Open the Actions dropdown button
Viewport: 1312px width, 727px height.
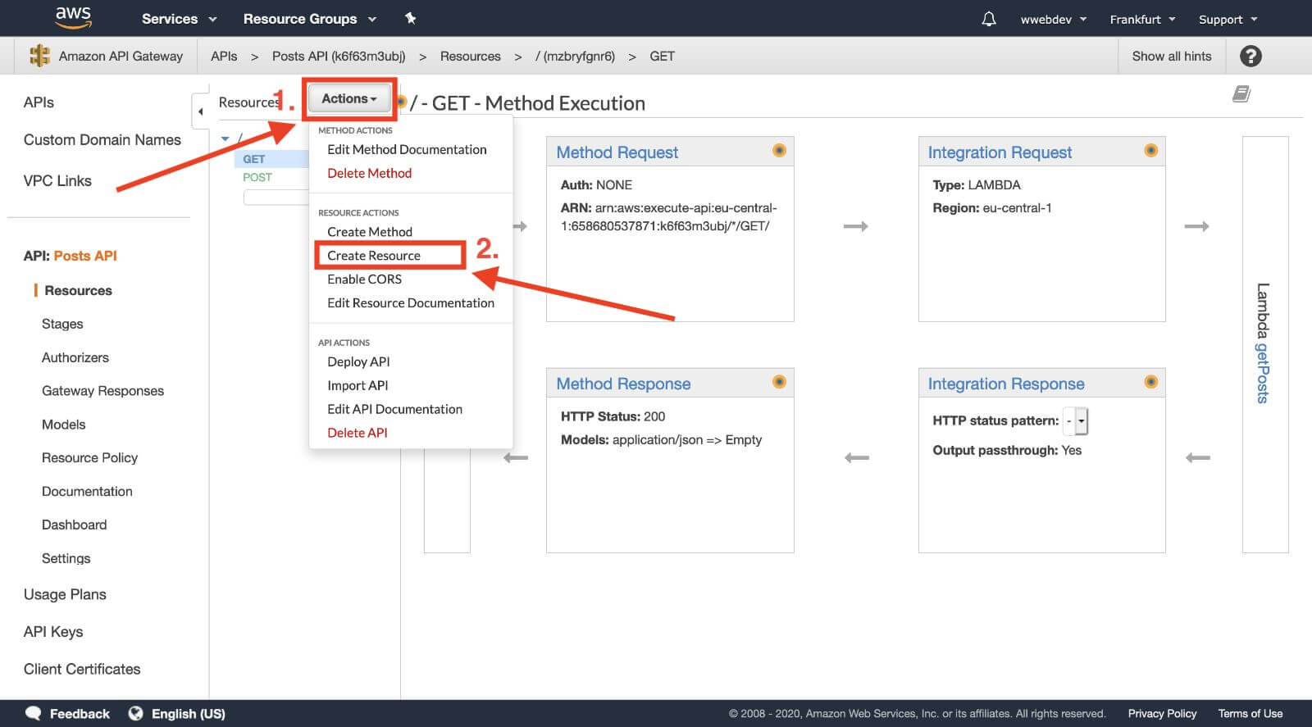[x=349, y=98]
